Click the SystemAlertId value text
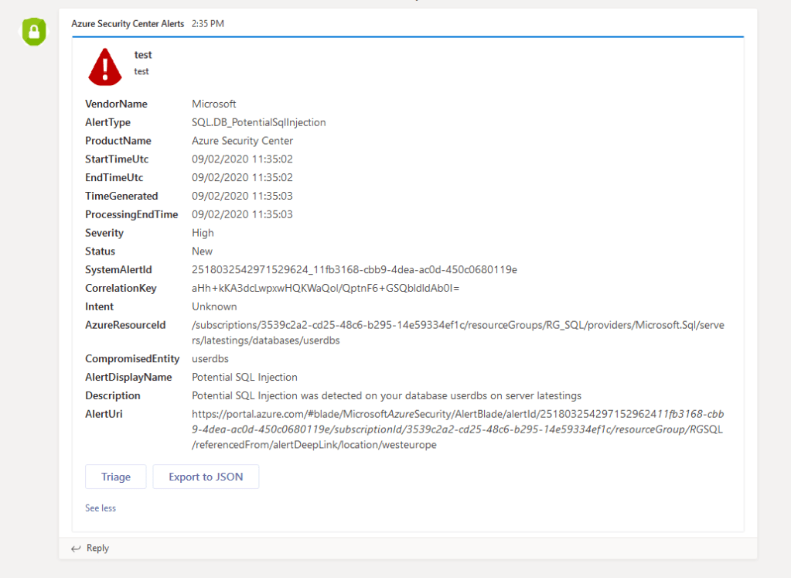 pos(354,270)
